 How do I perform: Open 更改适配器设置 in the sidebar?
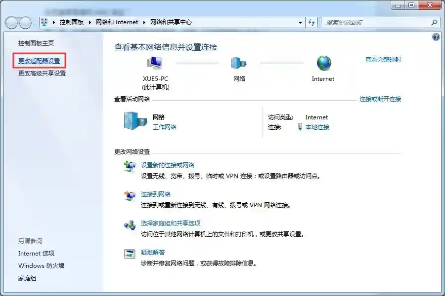(x=39, y=61)
